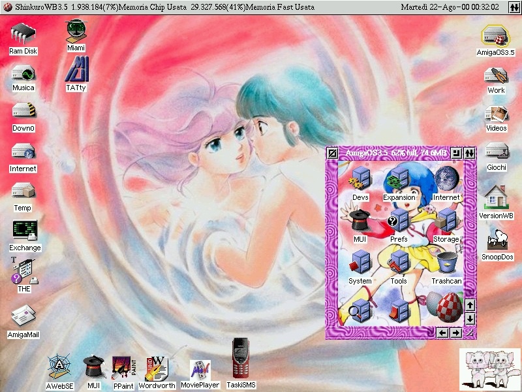Screen dimensions: 522x392
Task: Click the right scroll arrow in the AmigaOS3.5 window
Action: 456,333
